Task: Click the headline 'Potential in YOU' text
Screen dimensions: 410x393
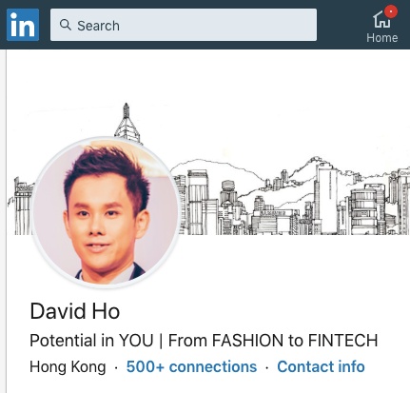Action: [91, 341]
